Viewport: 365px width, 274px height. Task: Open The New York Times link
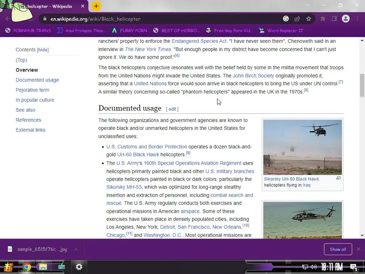[x=148, y=49]
